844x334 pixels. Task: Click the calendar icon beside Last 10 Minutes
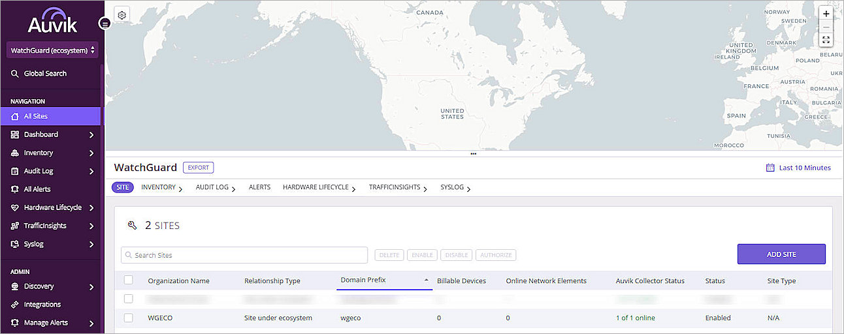(x=770, y=168)
